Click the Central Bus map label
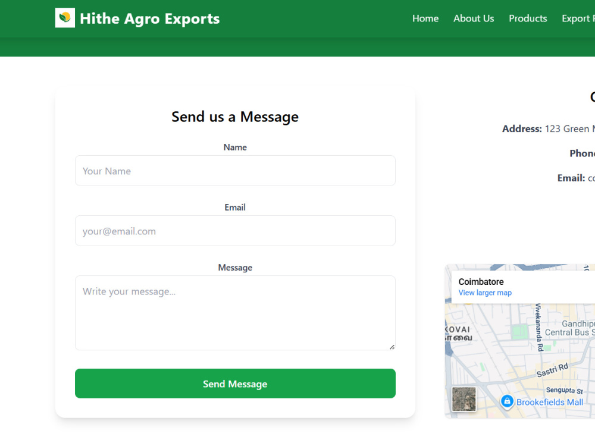Screen dimensions: 595x446 (570, 332)
